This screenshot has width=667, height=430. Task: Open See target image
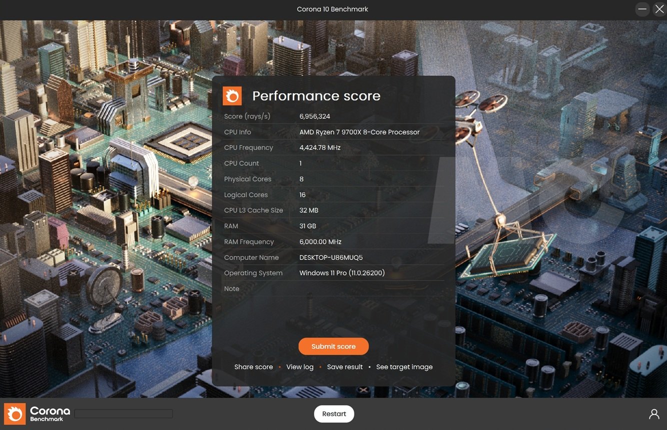(x=404, y=366)
